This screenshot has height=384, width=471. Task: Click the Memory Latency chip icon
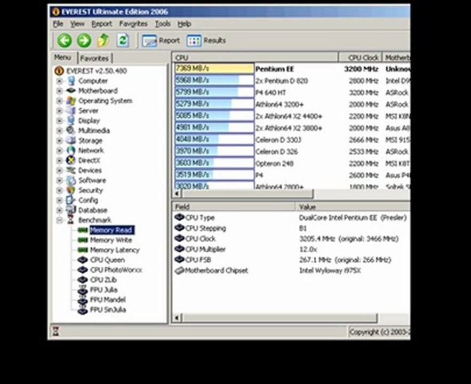[x=83, y=250]
